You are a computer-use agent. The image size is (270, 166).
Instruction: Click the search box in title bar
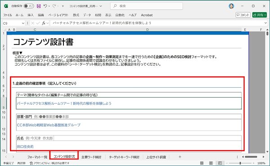(146, 6)
